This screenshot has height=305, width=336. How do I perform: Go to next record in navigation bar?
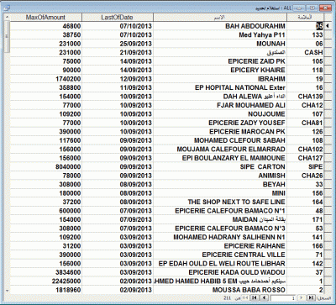coord(264,297)
